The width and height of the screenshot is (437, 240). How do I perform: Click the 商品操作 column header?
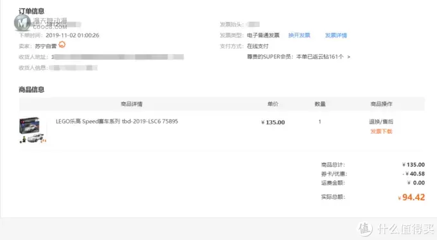(x=381, y=104)
